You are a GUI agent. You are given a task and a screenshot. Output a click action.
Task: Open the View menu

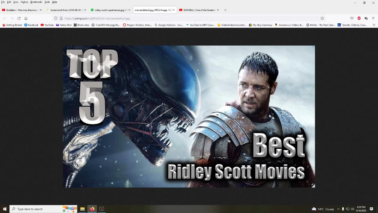[x=16, y=2]
